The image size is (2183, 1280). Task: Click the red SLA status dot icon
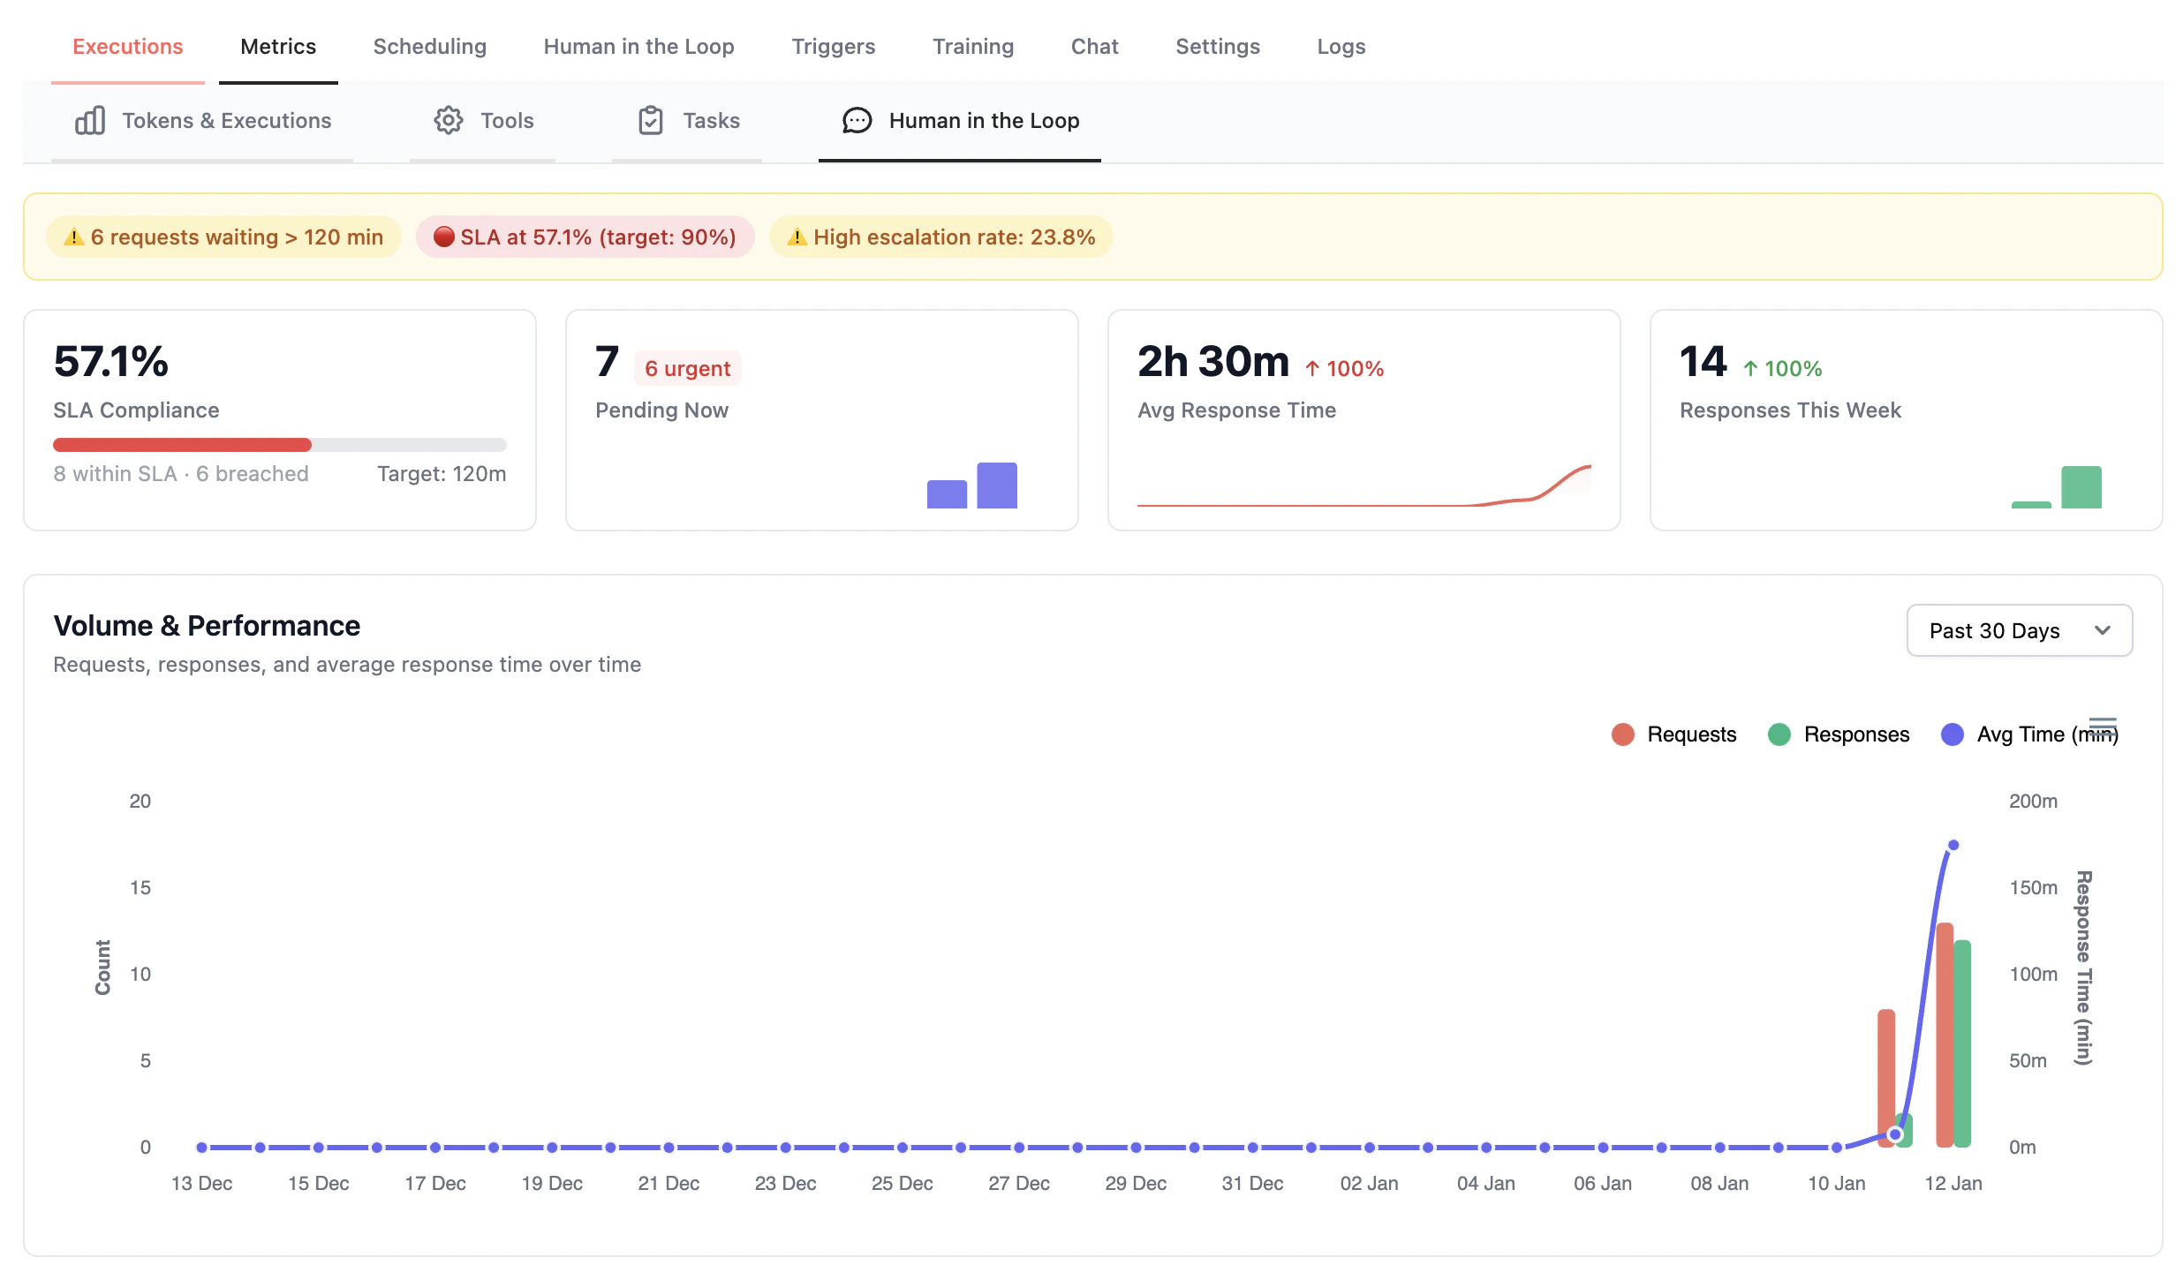[444, 237]
